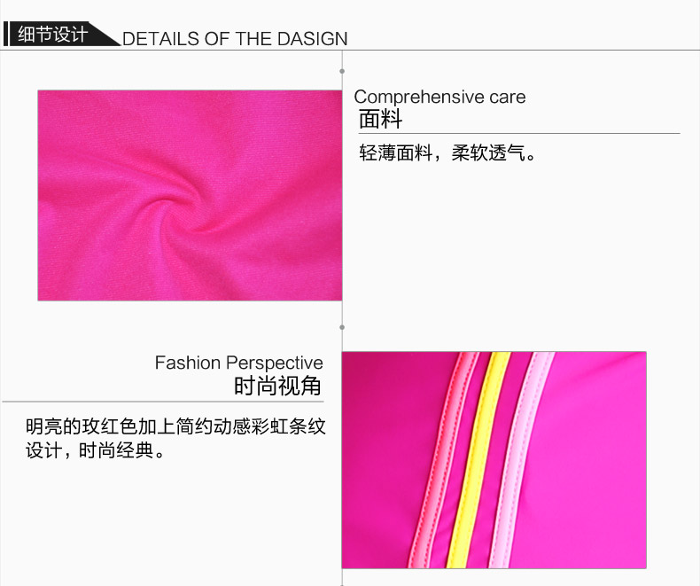
Task: Click the 设计，时尚经典 text line
Action: [96, 450]
